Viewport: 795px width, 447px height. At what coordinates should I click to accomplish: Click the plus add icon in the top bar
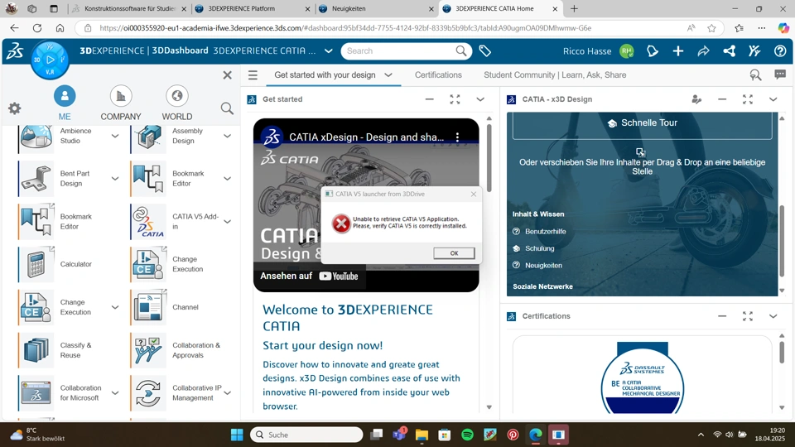[x=678, y=50]
